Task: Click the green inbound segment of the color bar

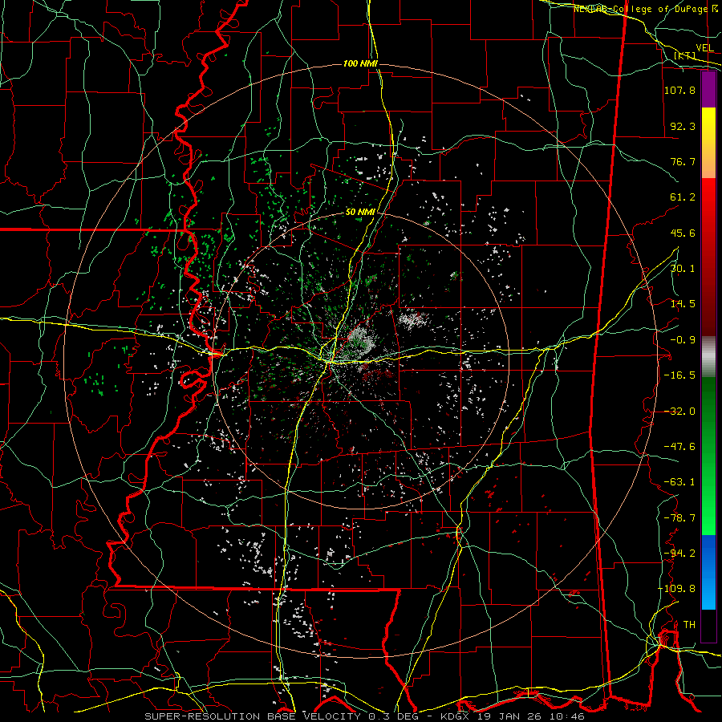Action: 708,456
